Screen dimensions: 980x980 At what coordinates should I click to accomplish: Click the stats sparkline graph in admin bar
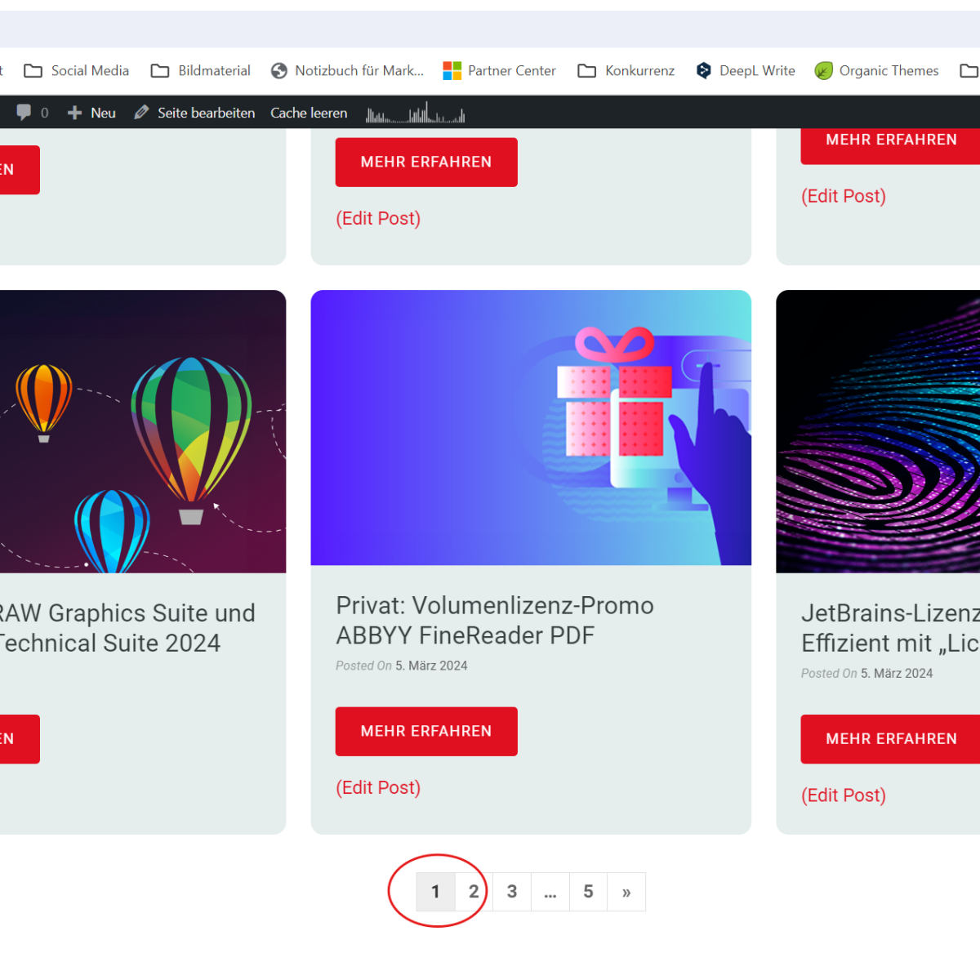[x=415, y=113]
